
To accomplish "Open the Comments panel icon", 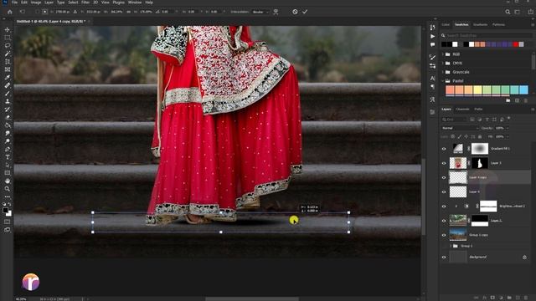I will click(432, 44).
